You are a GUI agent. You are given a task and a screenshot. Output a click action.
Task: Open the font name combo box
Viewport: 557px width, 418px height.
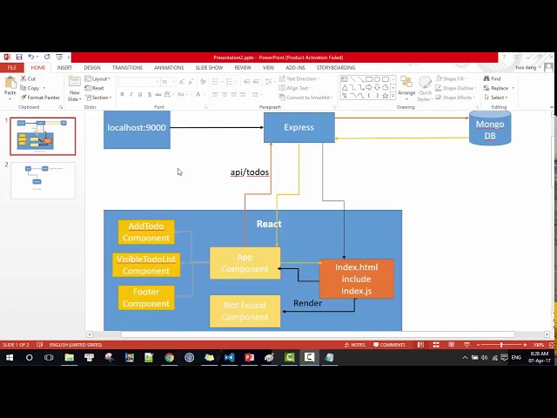[x=138, y=82]
